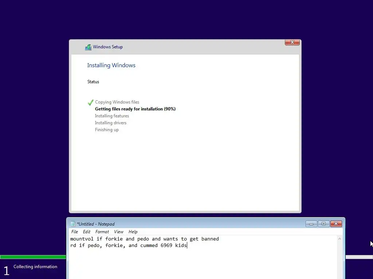The height and width of the screenshot is (279, 373).
Task: Click the green checkmark beside Copying Windows files
Action: (90, 102)
